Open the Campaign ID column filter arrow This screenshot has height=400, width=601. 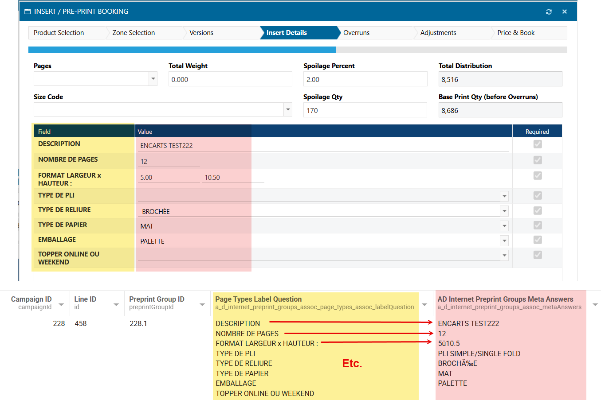click(61, 304)
